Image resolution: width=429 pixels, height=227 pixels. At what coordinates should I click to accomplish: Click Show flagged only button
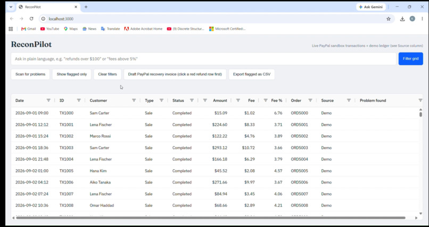click(x=72, y=74)
